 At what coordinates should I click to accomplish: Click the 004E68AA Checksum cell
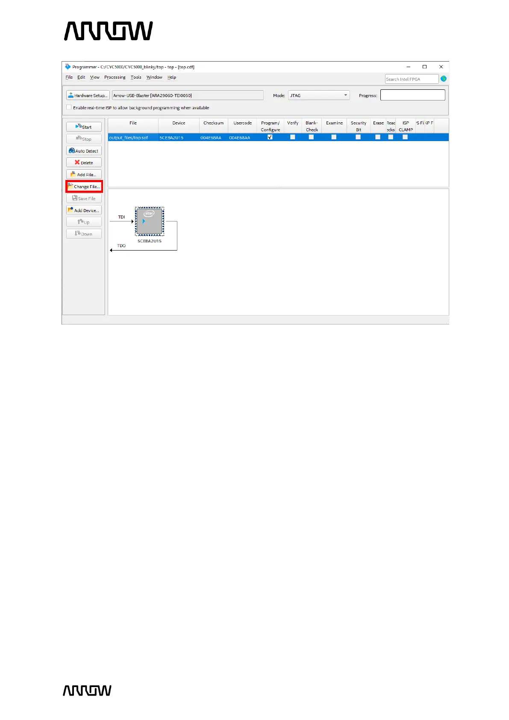point(213,138)
